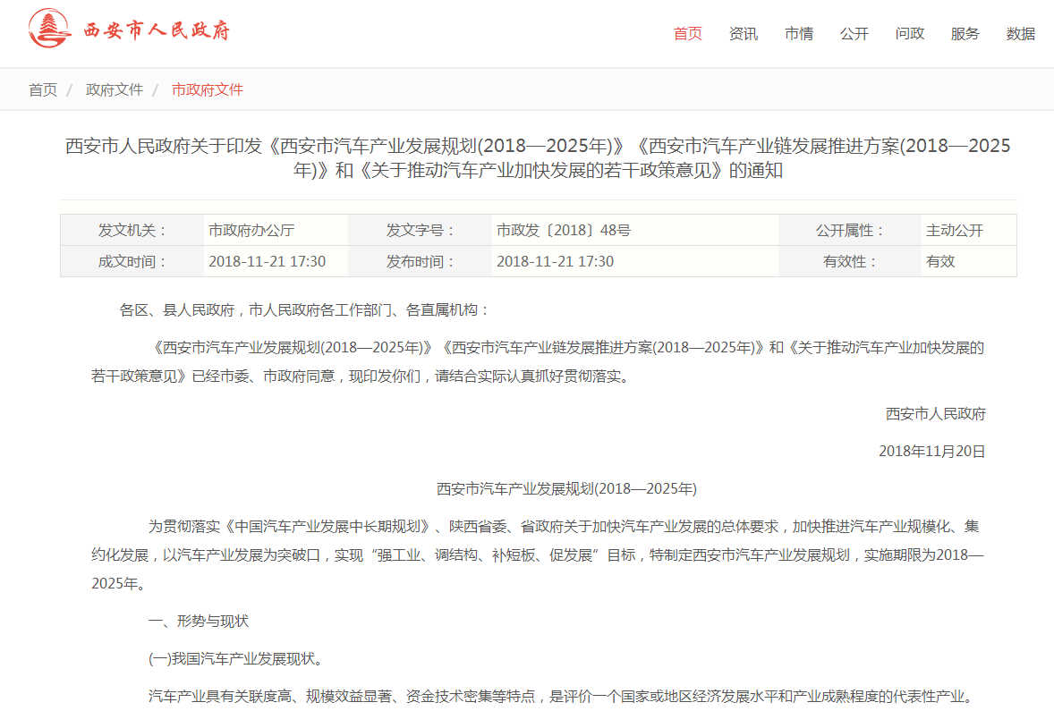This screenshot has width=1054, height=711.
Task: Click 首页 in the breadcrumb trail
Action: click(43, 89)
